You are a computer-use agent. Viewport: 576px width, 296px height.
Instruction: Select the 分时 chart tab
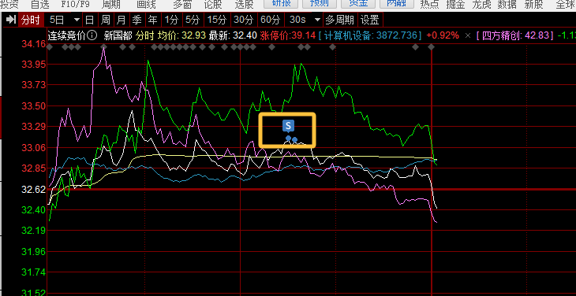pos(31,20)
